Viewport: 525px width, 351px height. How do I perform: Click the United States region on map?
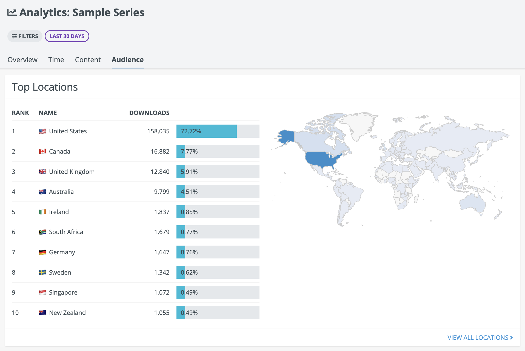pos(322,159)
